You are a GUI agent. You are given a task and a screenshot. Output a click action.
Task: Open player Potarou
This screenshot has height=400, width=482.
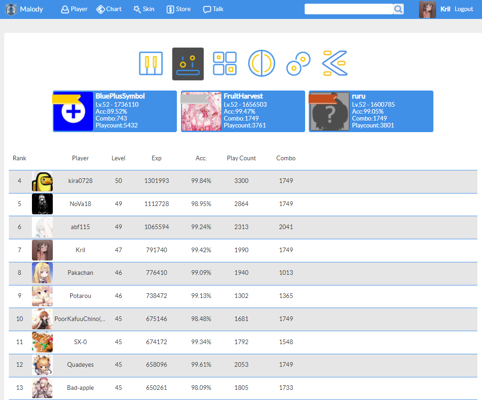80,296
